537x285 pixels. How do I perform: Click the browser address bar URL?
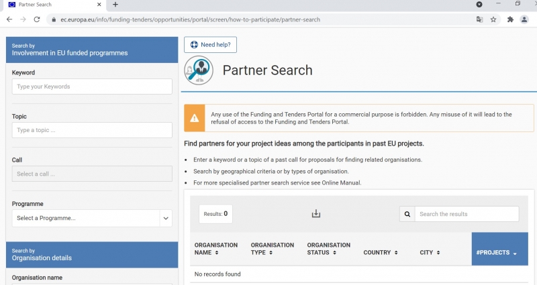point(190,19)
